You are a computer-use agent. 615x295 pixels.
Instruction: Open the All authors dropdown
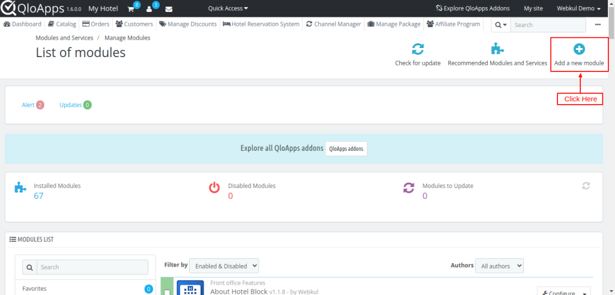[499, 266]
